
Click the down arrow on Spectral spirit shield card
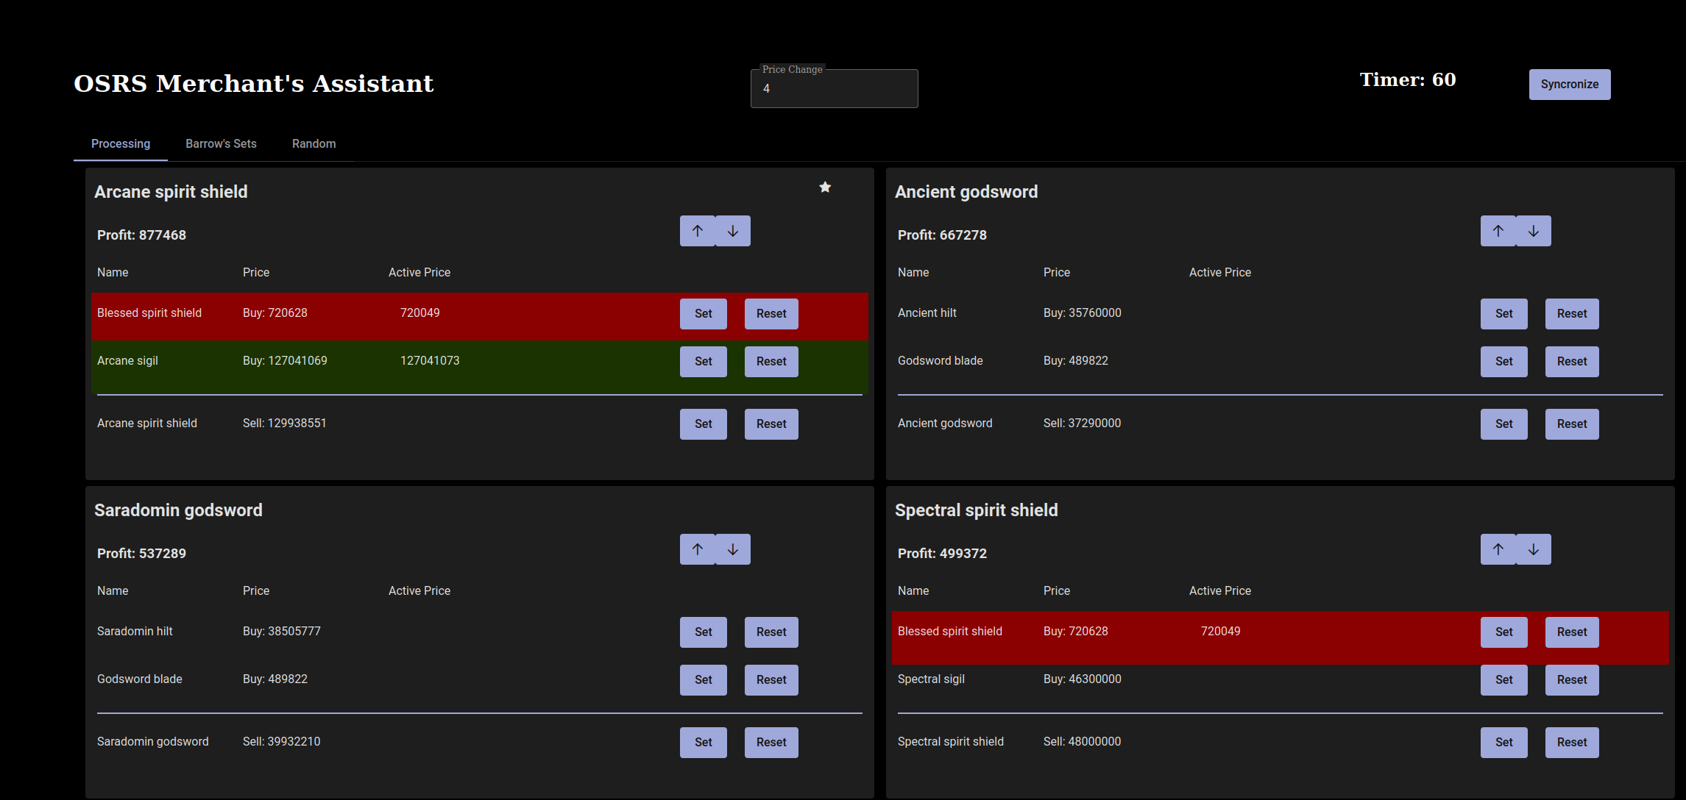(1534, 549)
